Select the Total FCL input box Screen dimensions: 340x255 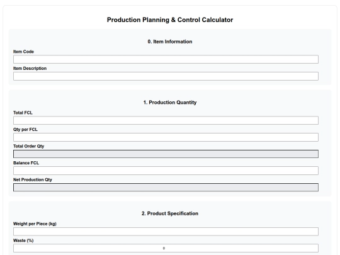(x=166, y=120)
